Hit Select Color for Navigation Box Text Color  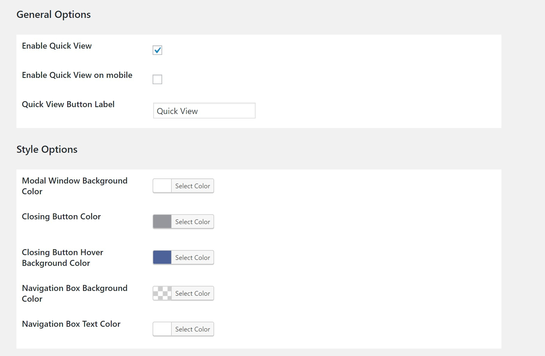(193, 329)
